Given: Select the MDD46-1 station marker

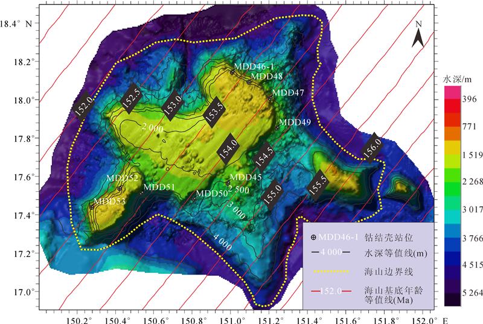Looking at the screenshot, I should coord(232,72).
